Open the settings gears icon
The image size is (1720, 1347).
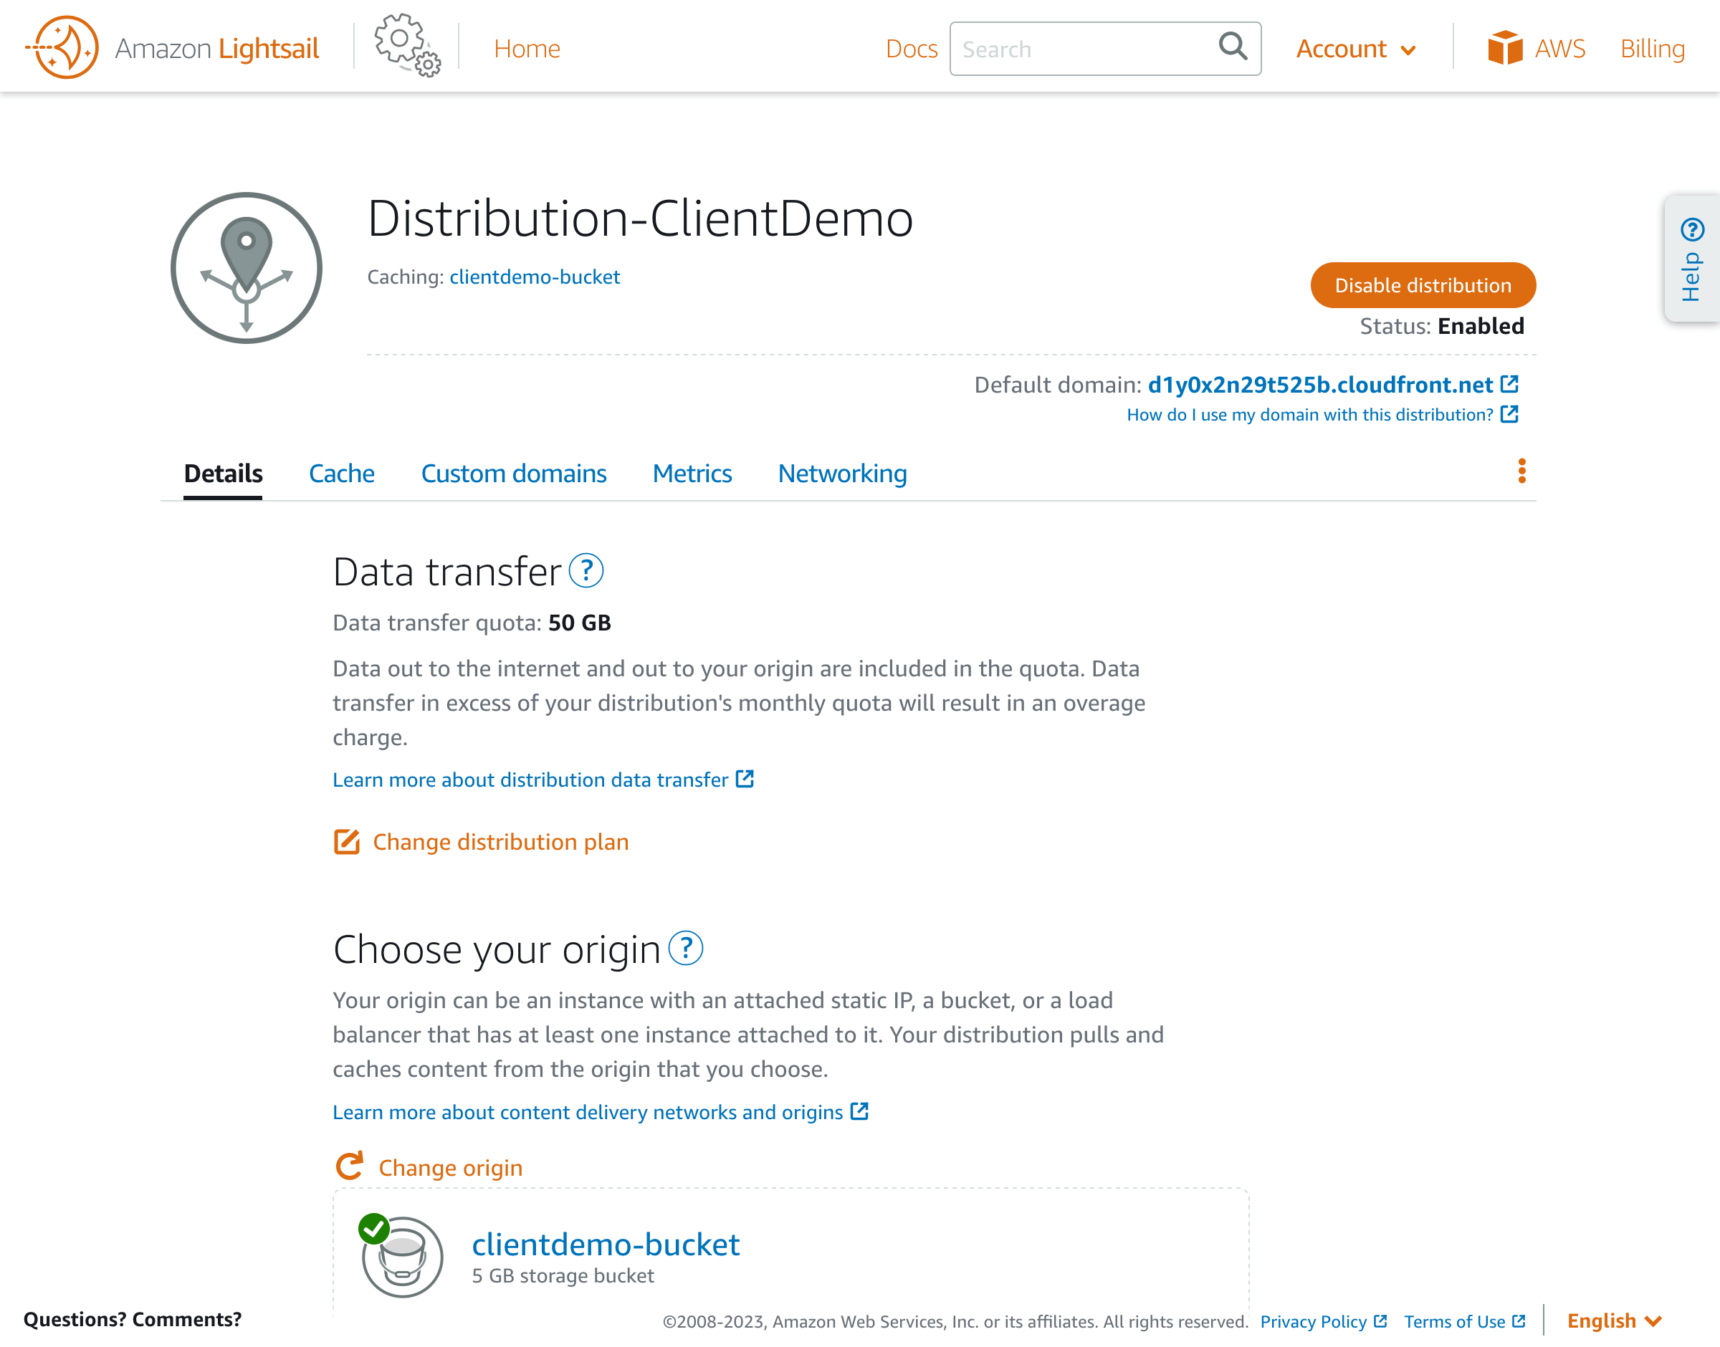coord(407,45)
